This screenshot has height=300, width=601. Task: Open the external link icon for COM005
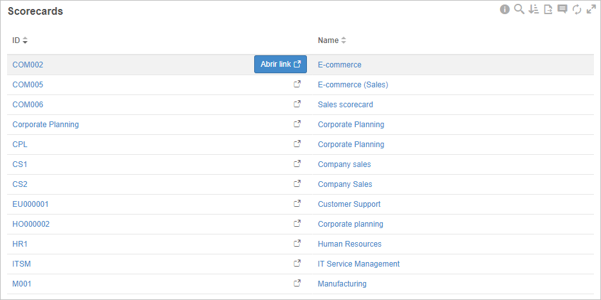pos(297,84)
